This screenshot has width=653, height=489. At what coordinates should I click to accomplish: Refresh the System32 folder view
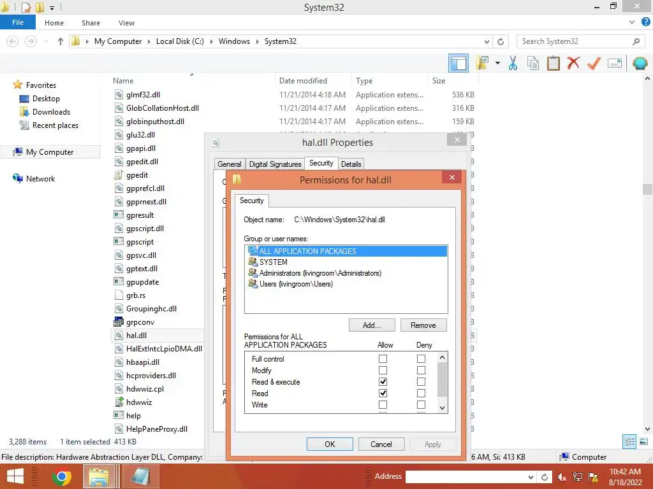(501, 41)
